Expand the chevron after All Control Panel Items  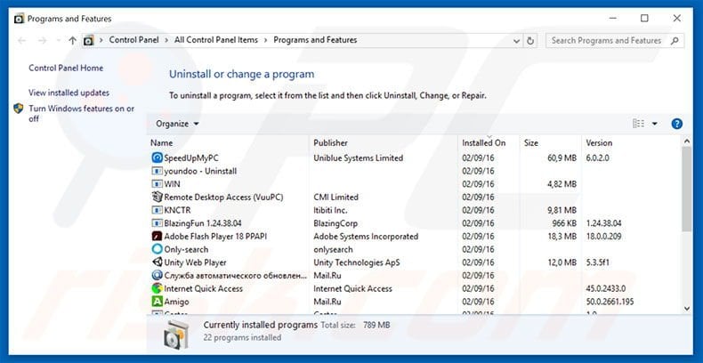tap(265, 40)
